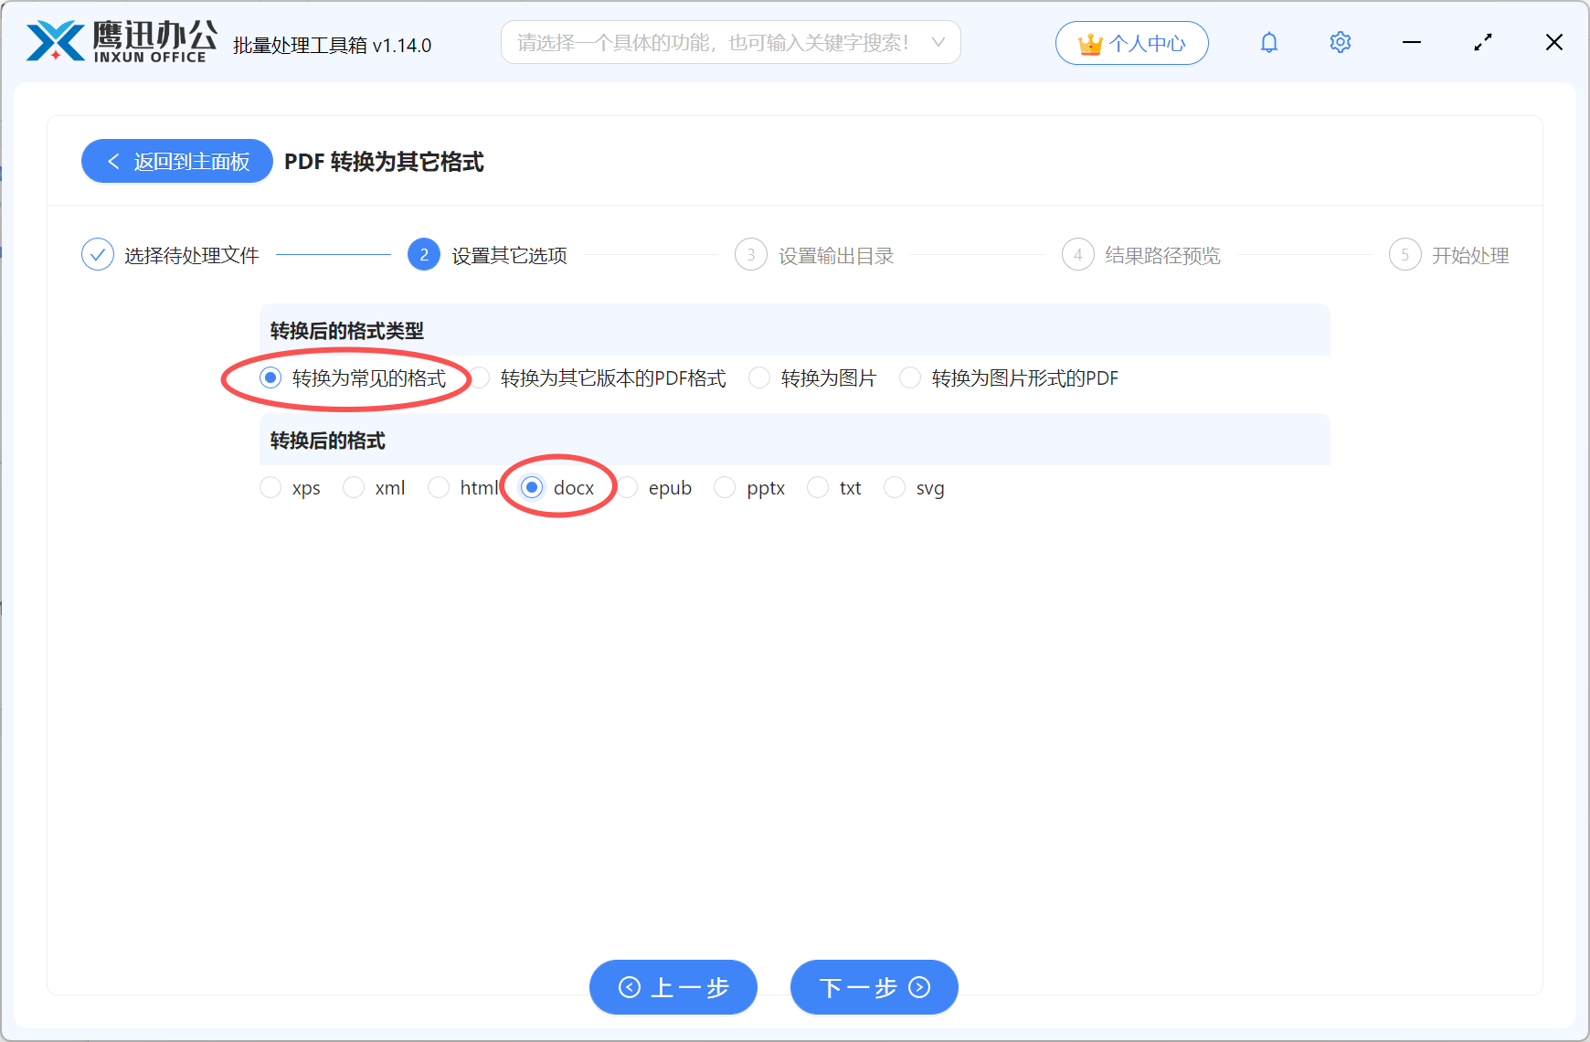This screenshot has width=1590, height=1042.
Task: Select the pptx output format
Action: click(725, 487)
